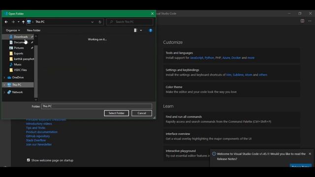The height and width of the screenshot is (177, 315).
Task: Click navigation pane scroll up arrow
Action: (36, 36)
